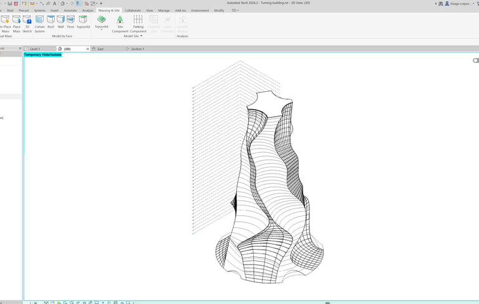
Task: Click the Default 3D View house icon
Action: point(62,3)
